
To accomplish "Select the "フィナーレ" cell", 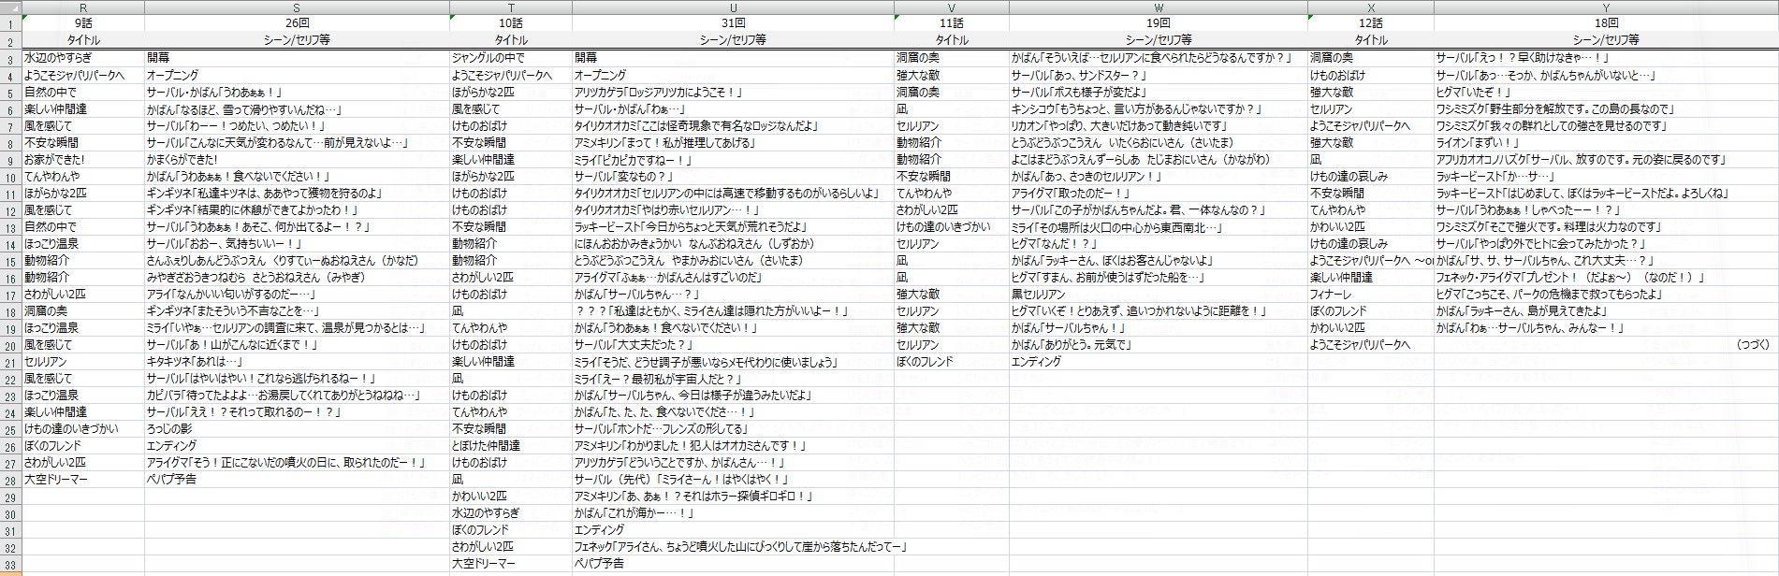I will pos(1371,295).
